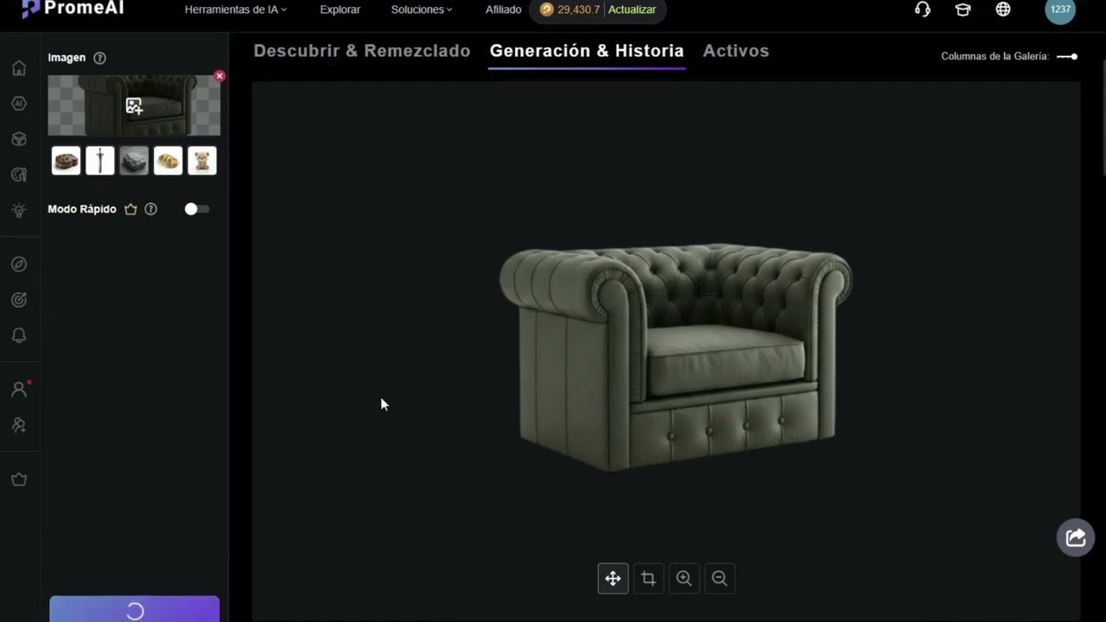
Task: Expand the Herramientas de IA menu
Action: click(236, 10)
